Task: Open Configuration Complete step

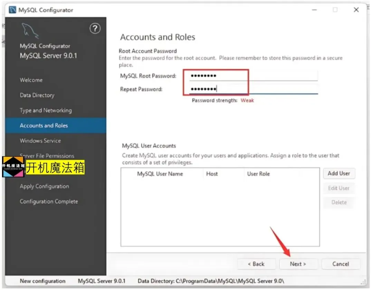Action: (x=49, y=202)
